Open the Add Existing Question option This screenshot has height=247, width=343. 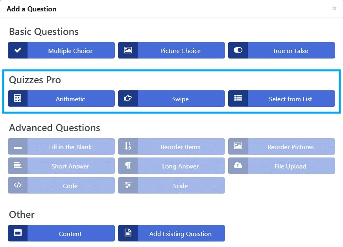click(x=181, y=233)
